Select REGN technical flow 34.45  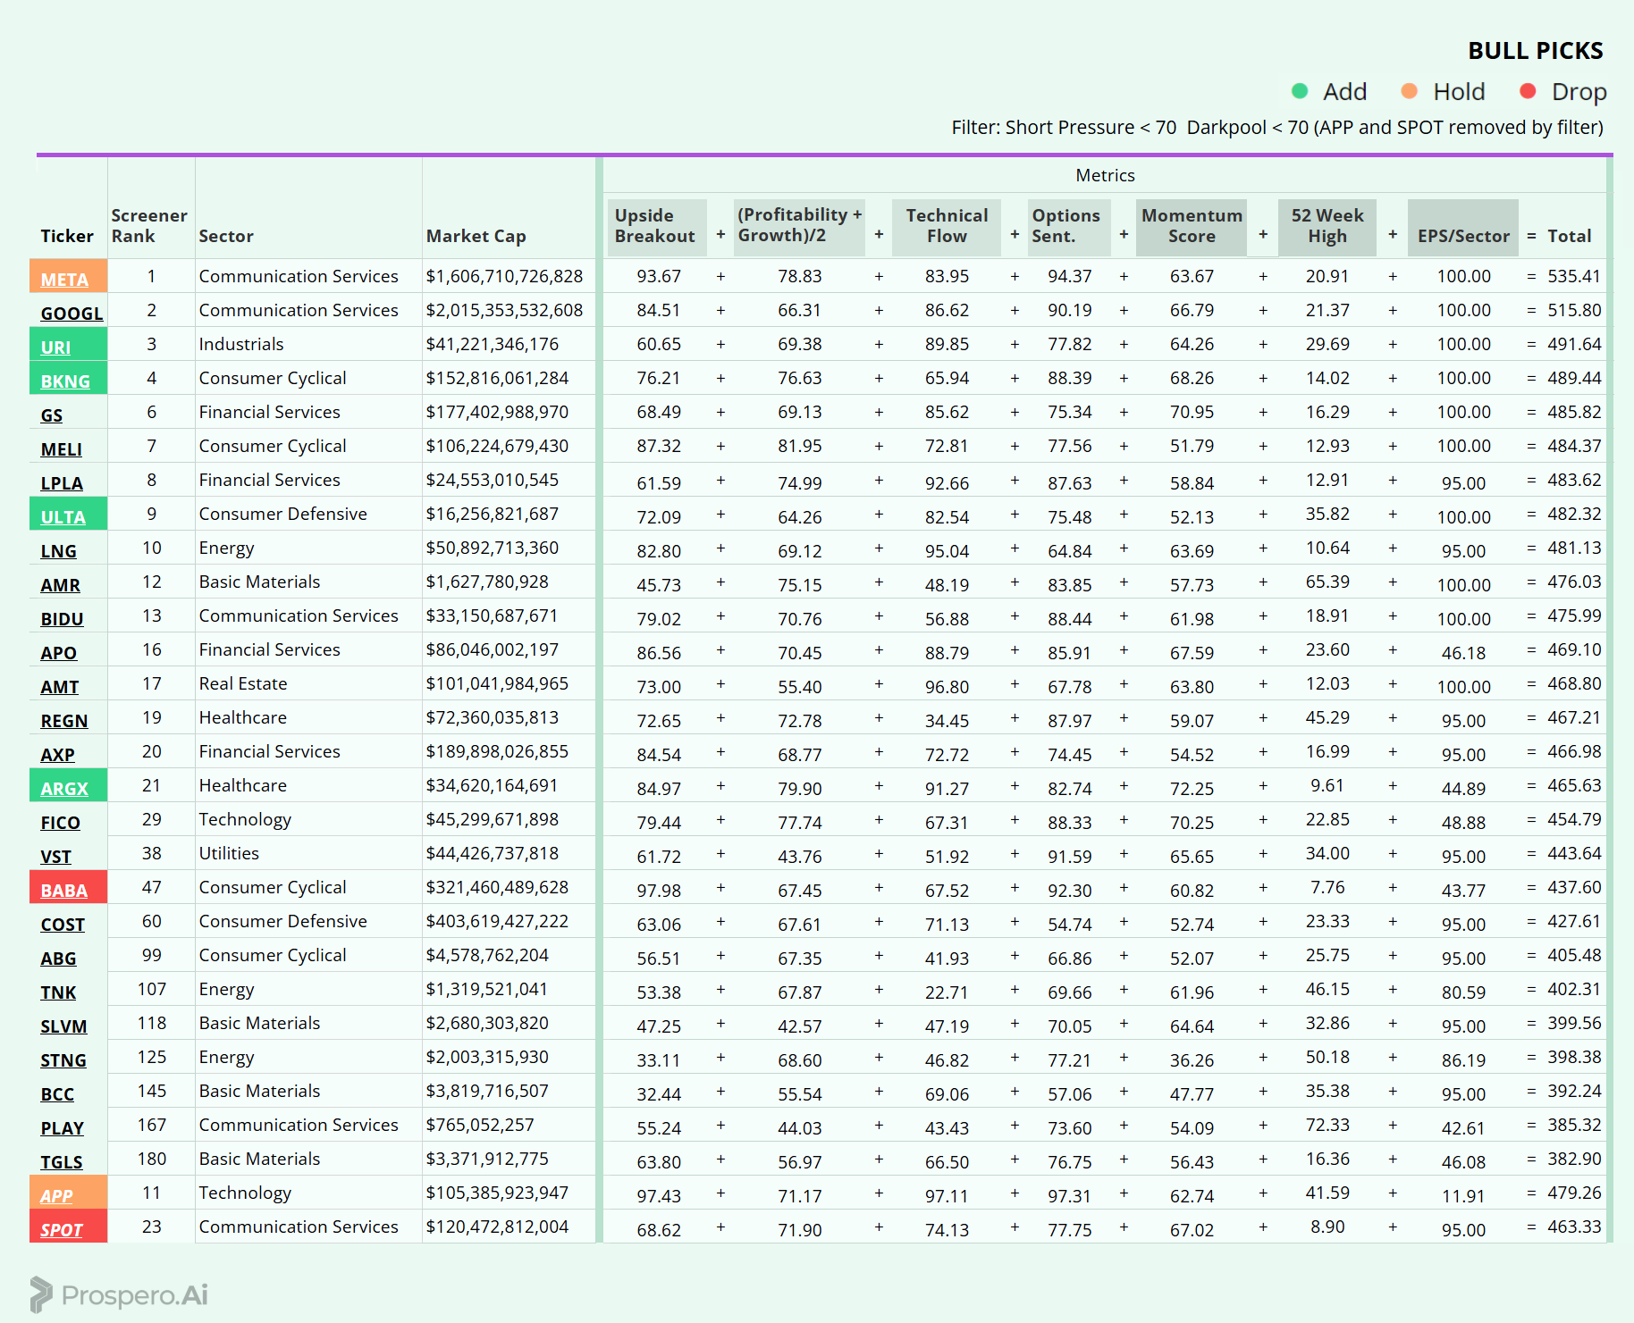(x=947, y=721)
